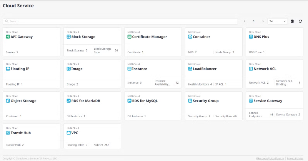
Task: Go to the next page arrow
Action: coord(263,21)
